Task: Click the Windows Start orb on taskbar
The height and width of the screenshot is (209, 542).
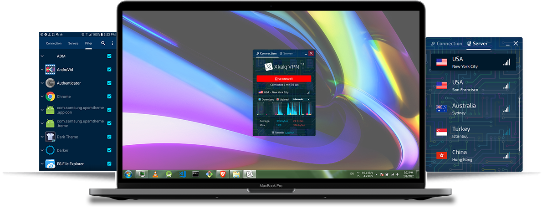Action: [x=128, y=174]
